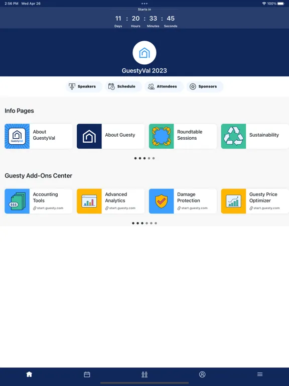Follow start.guesty.com link under Advanced Analytics
Image resolution: width=289 pixels, height=386 pixels.
[x=122, y=208]
